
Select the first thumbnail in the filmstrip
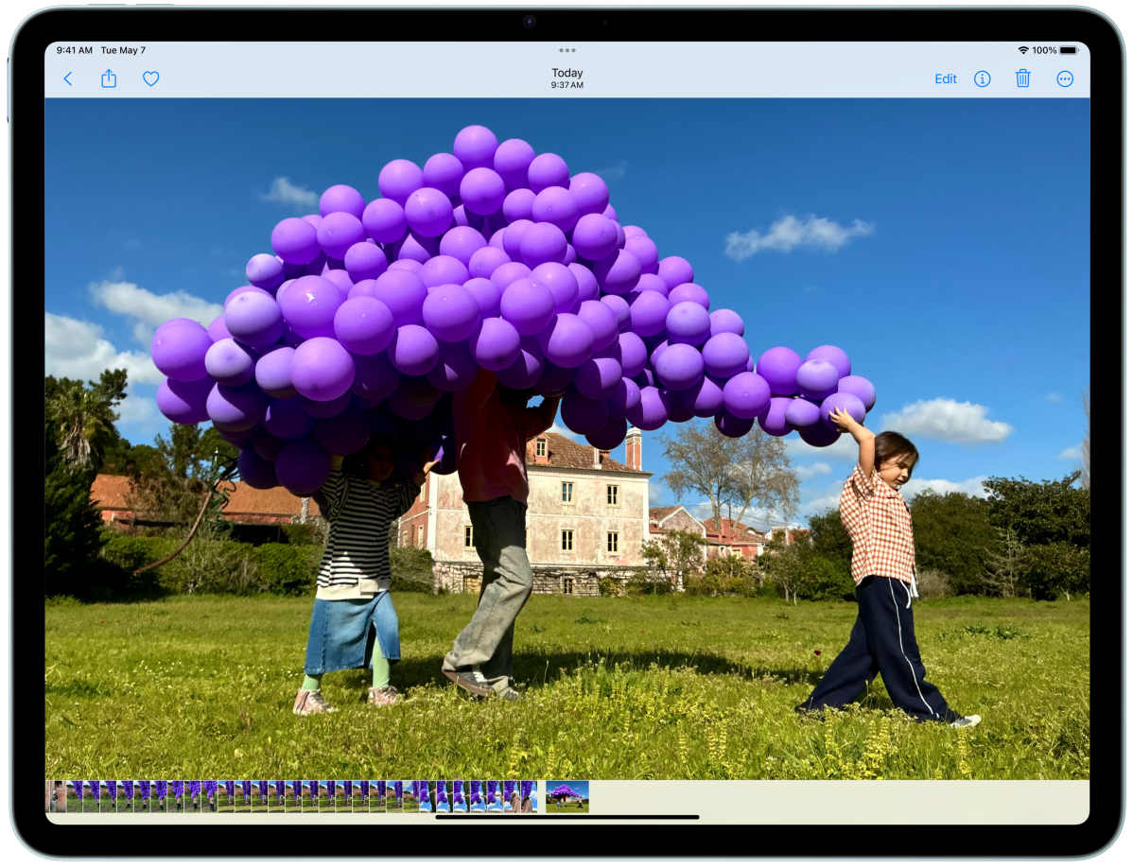[56, 796]
